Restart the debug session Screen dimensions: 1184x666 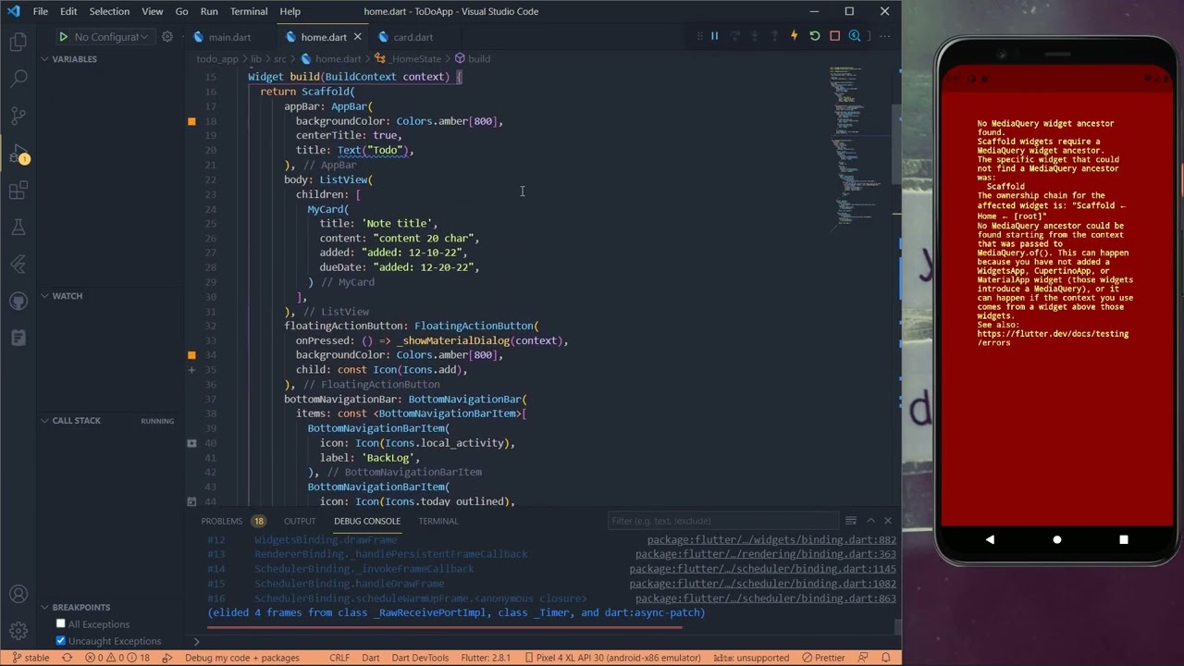click(814, 36)
